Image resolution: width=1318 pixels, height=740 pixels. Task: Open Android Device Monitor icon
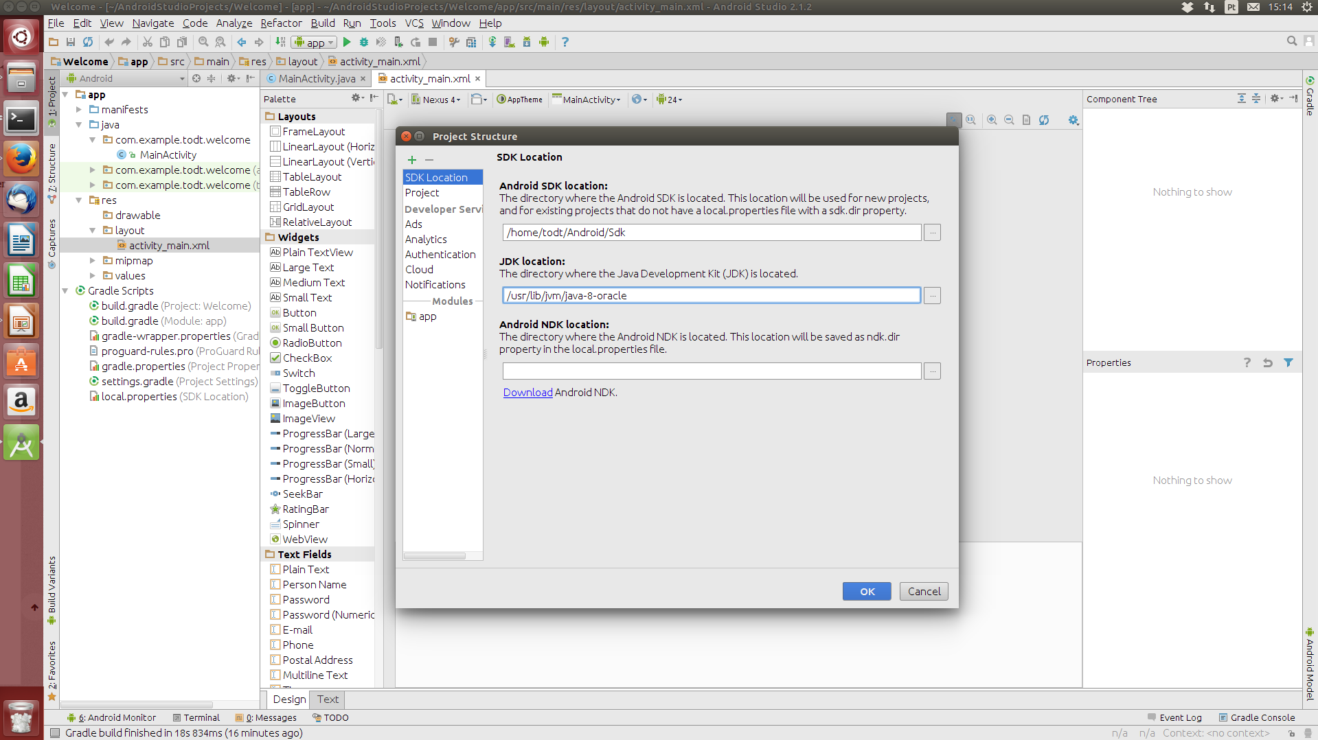(x=544, y=42)
